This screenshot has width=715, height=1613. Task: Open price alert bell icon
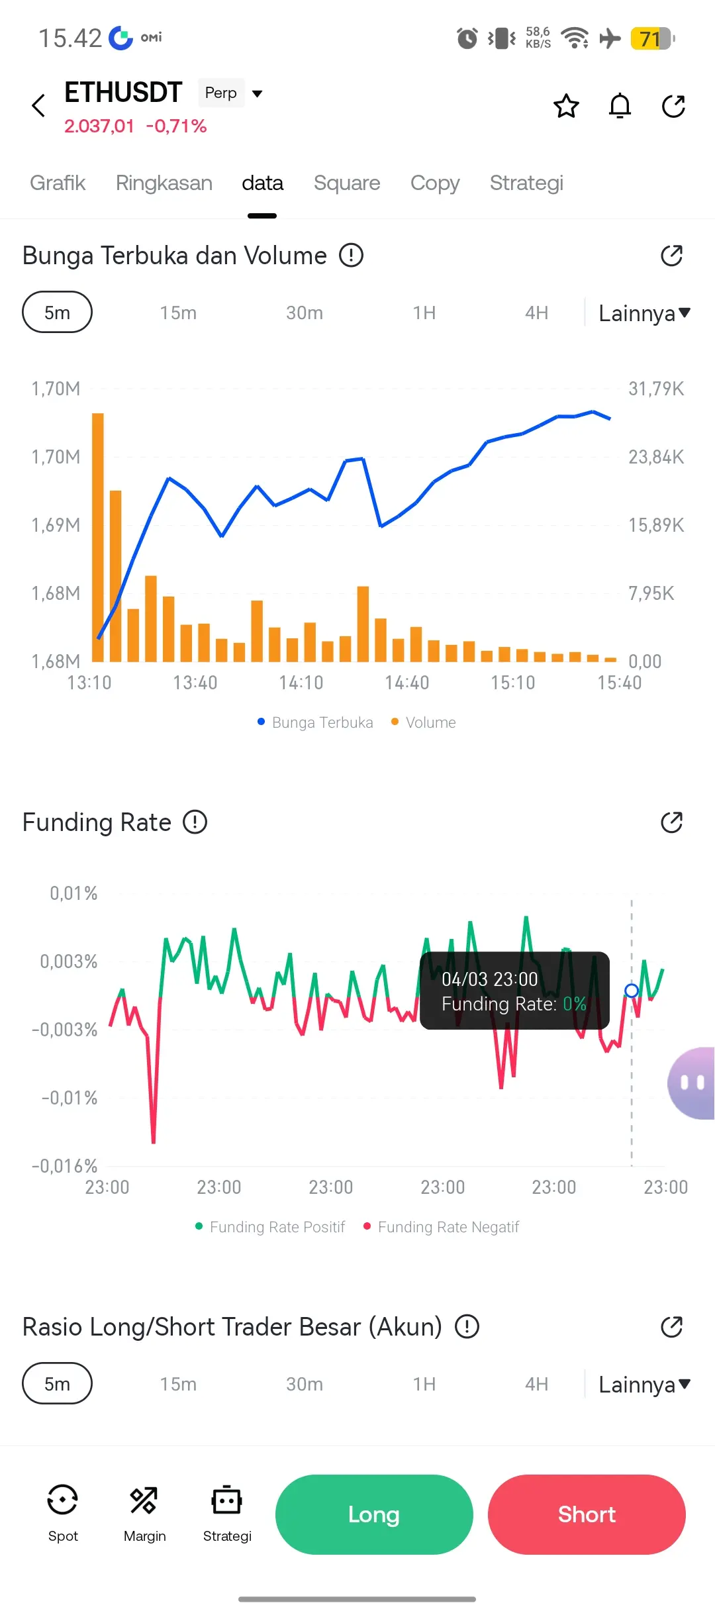[620, 106]
